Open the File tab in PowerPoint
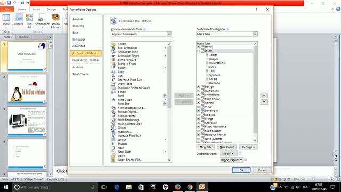This screenshot has width=341, height=192. (x=7, y=9)
